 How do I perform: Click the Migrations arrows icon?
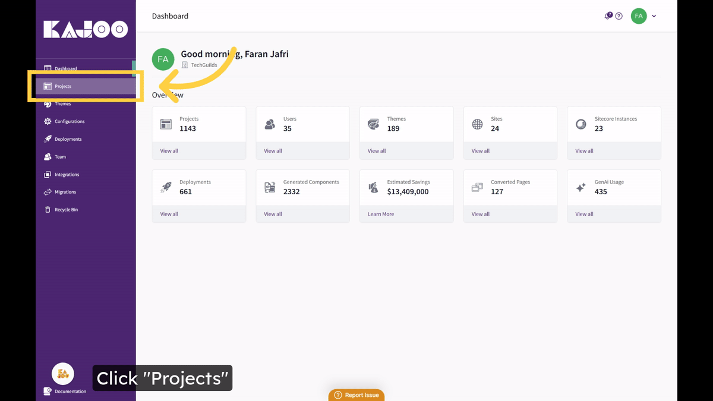click(x=48, y=192)
